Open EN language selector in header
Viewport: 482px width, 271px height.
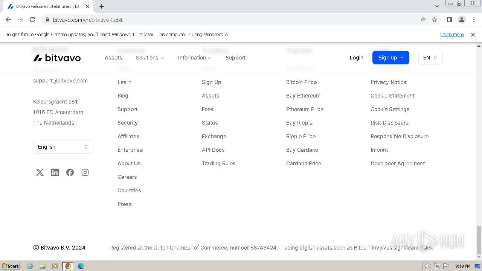(430, 58)
